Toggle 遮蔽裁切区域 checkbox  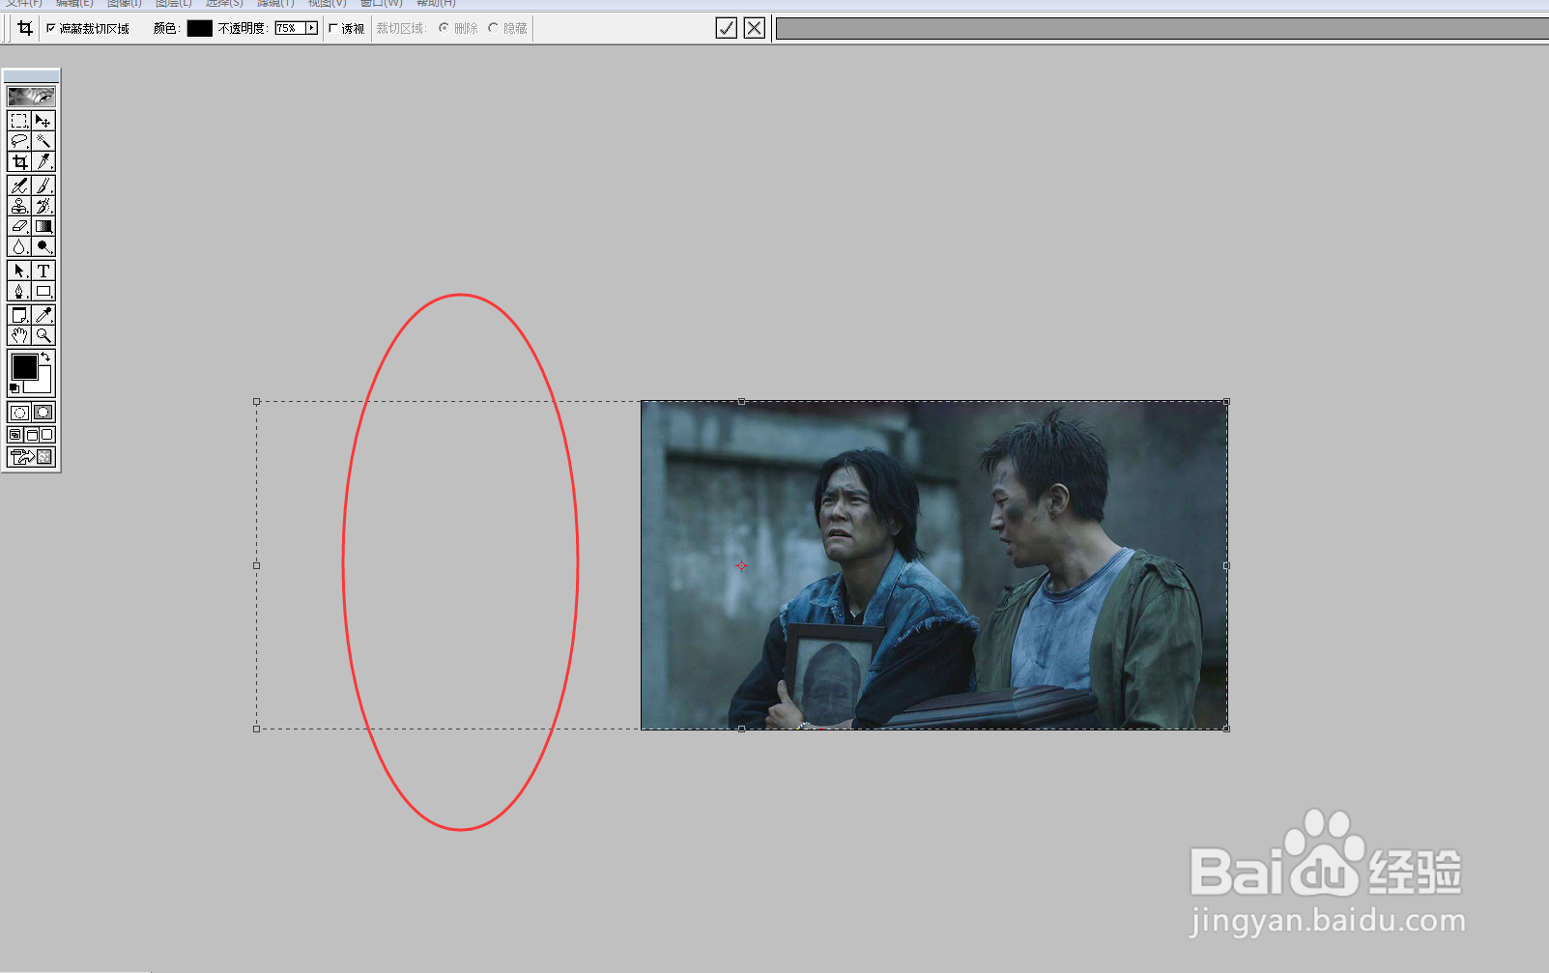[x=51, y=29]
